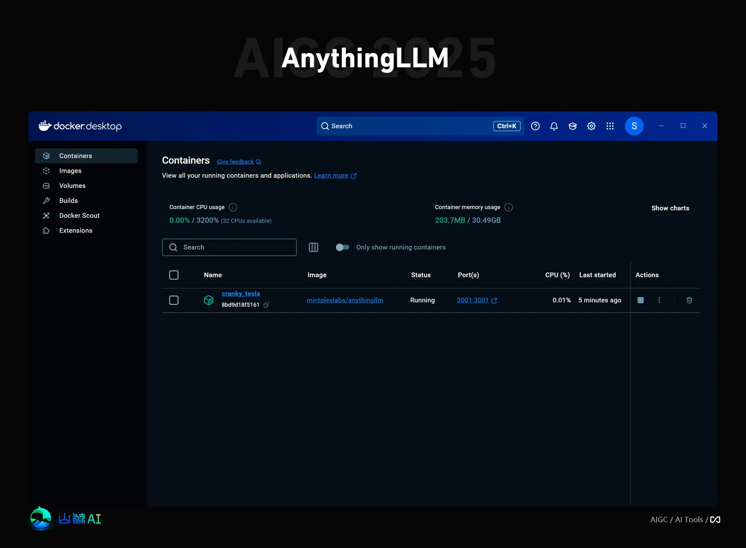Screen dimensions: 746x548
Task: Check the cranky_tesla row checkbox
Action: pos(174,300)
